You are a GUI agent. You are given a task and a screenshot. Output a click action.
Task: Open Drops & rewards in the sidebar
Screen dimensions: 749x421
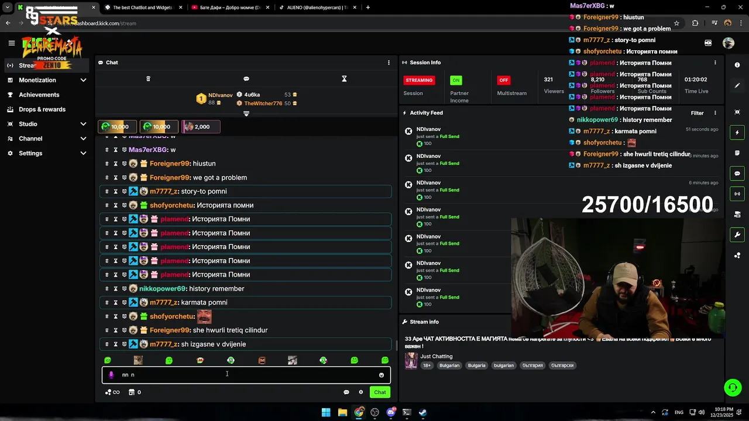tap(42, 109)
